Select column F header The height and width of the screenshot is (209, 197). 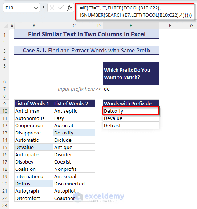[170, 25]
